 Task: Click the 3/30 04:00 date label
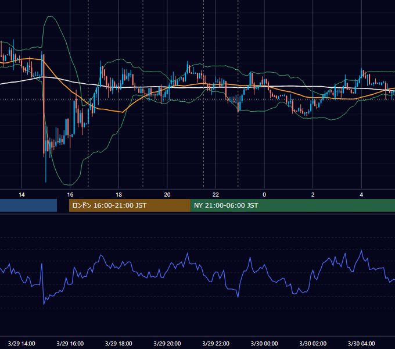361,343
